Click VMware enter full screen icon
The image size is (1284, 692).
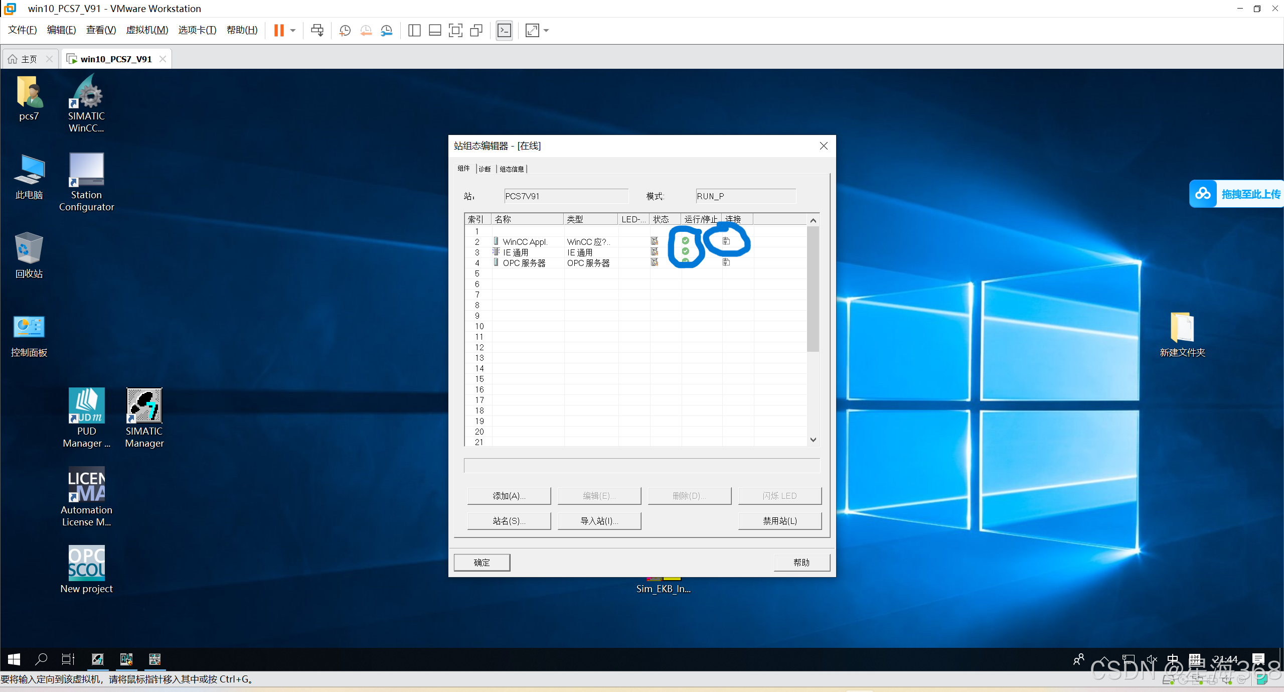(x=455, y=31)
